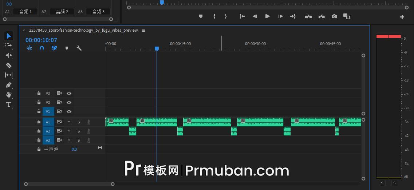Click the Extract button
The height and width of the screenshot is (190, 414).
[x=321, y=16]
